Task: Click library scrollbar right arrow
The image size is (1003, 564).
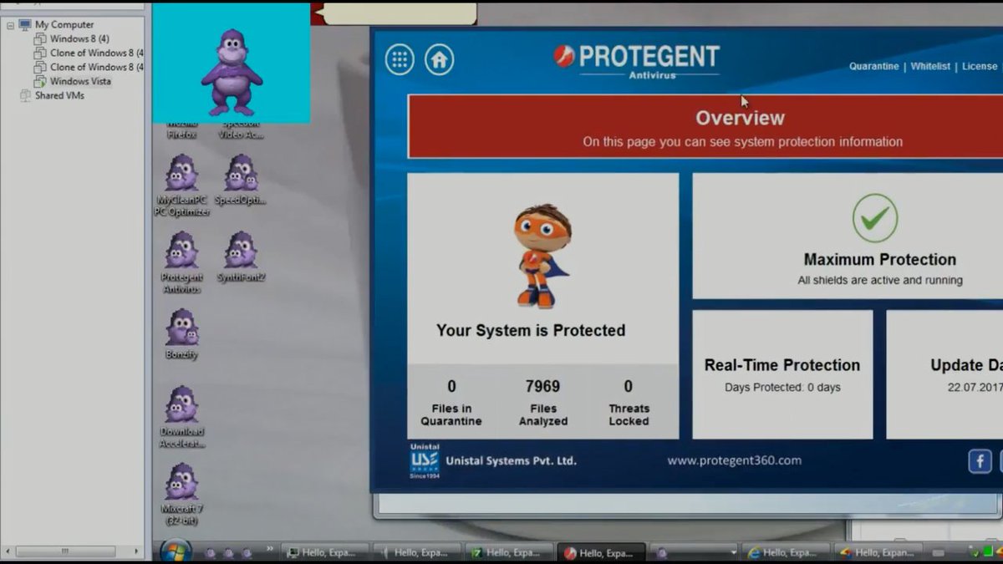Action: (x=138, y=551)
